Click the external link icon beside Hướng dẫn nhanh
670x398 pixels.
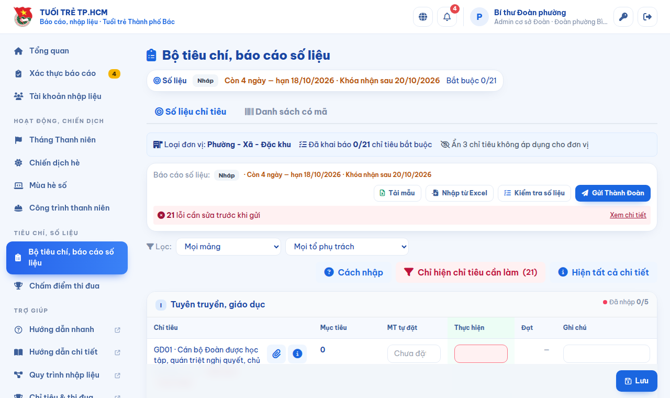click(117, 330)
